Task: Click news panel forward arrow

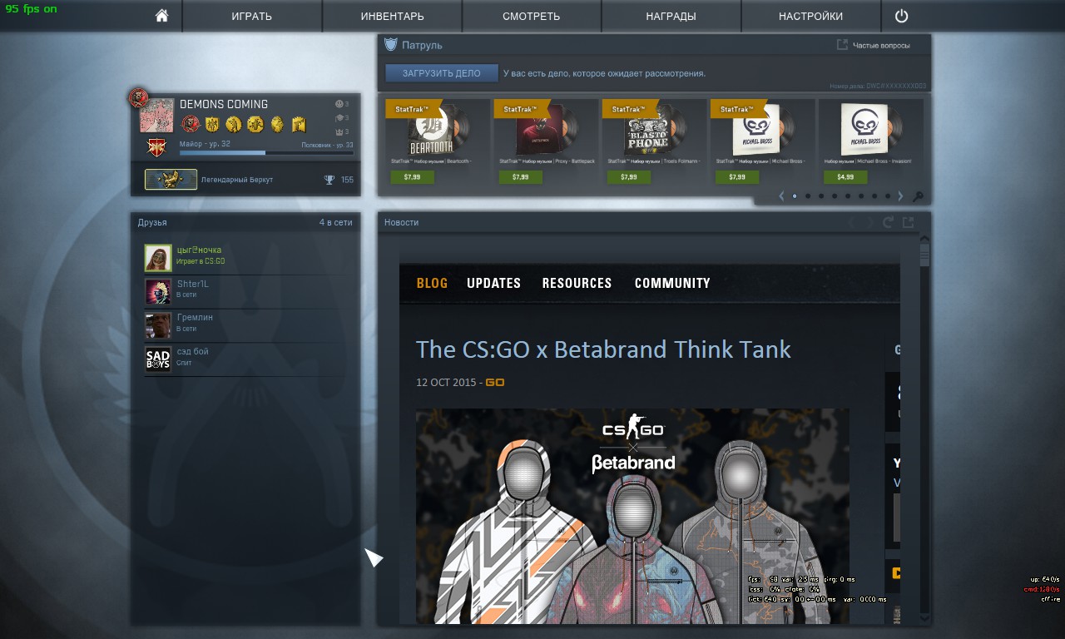Action: click(x=869, y=222)
